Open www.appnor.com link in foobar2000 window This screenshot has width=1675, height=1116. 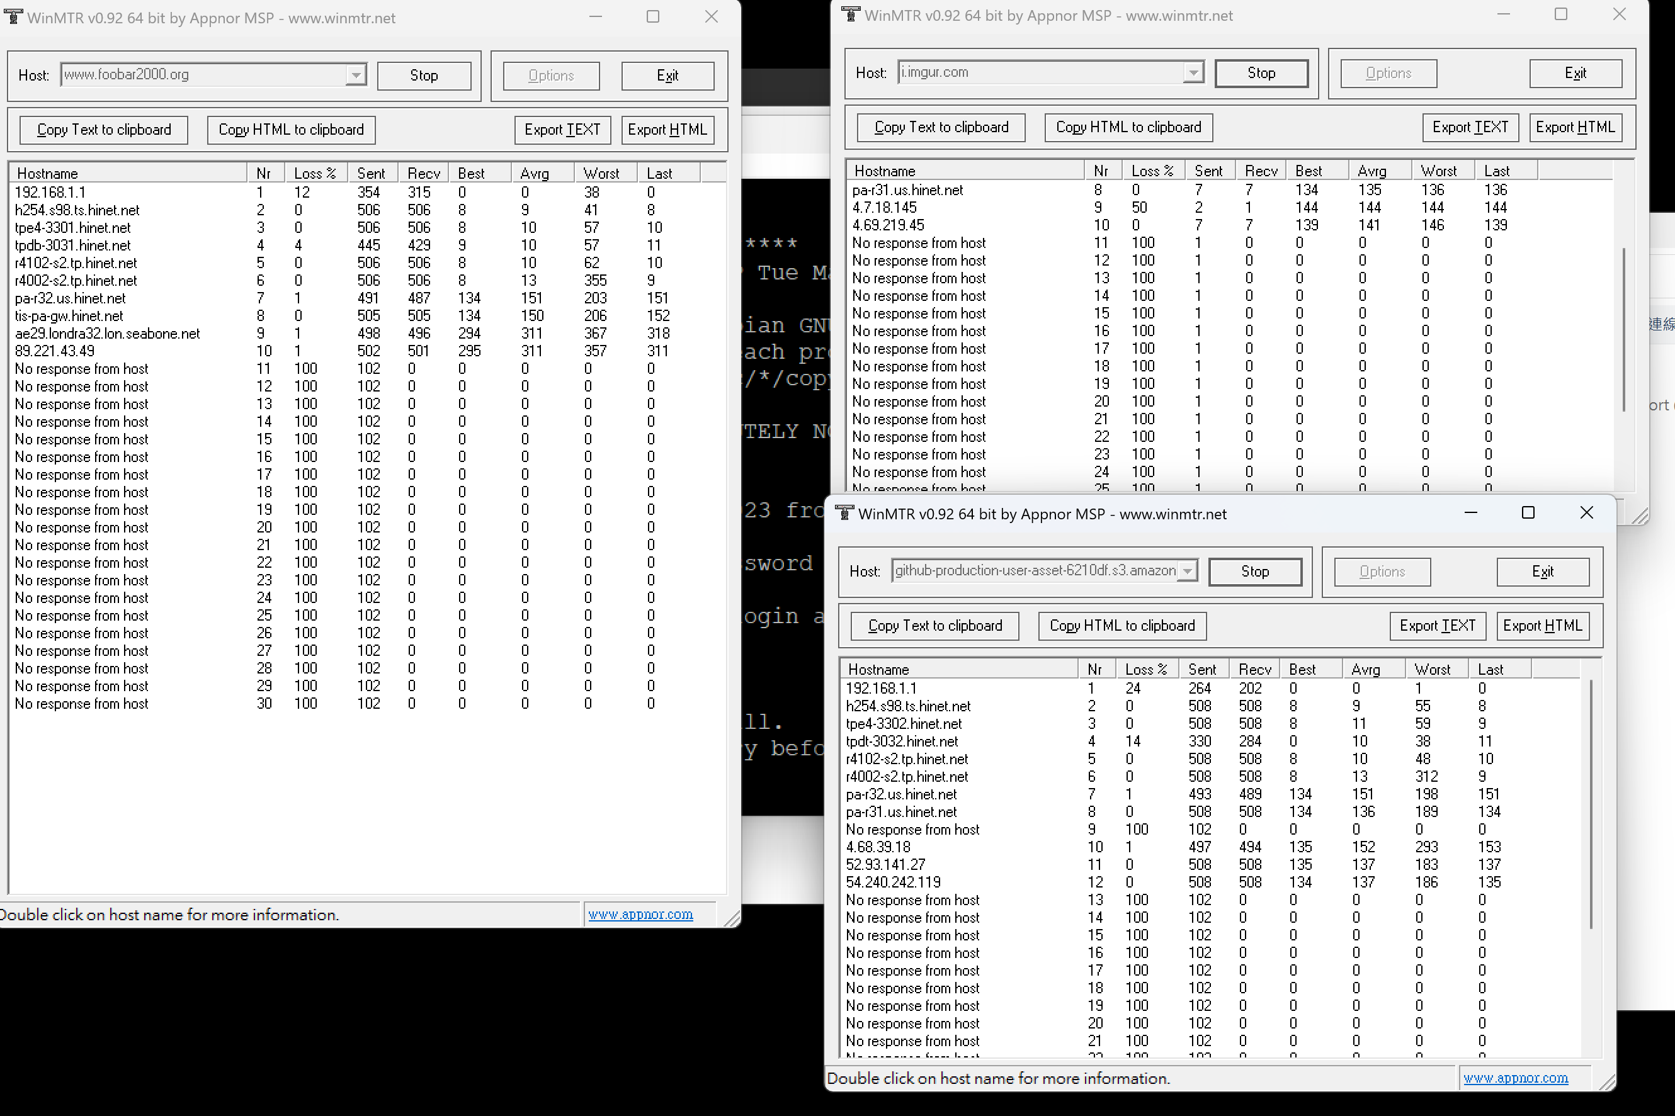pyautogui.click(x=640, y=915)
